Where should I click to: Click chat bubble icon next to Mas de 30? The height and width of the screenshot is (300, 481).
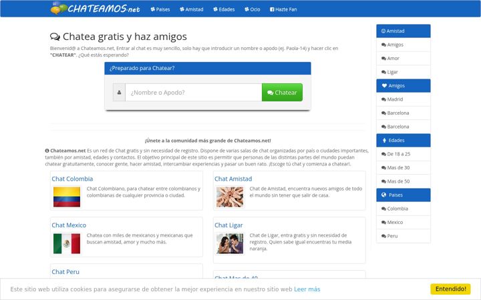[383, 168]
